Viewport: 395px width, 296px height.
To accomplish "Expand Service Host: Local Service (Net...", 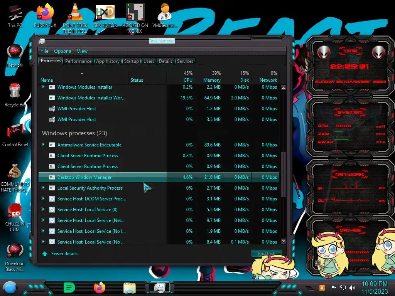I will pyautogui.click(x=43, y=220).
